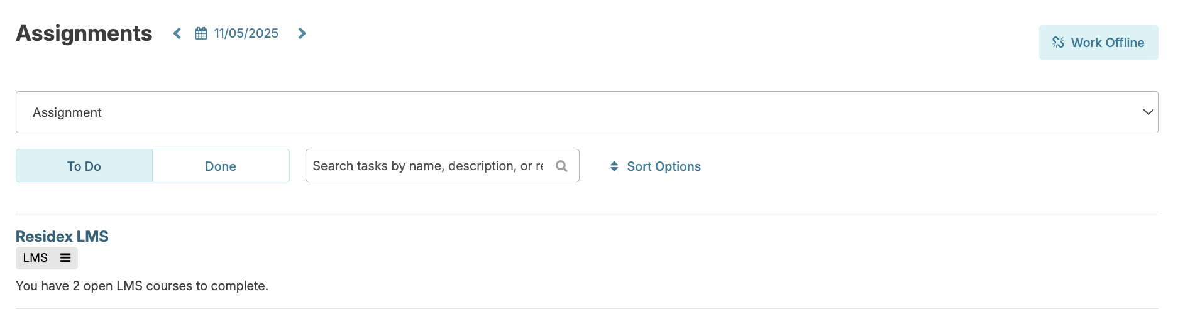Click the open LMS courses message
Viewport: 1178px width, 309px height.
142,286
